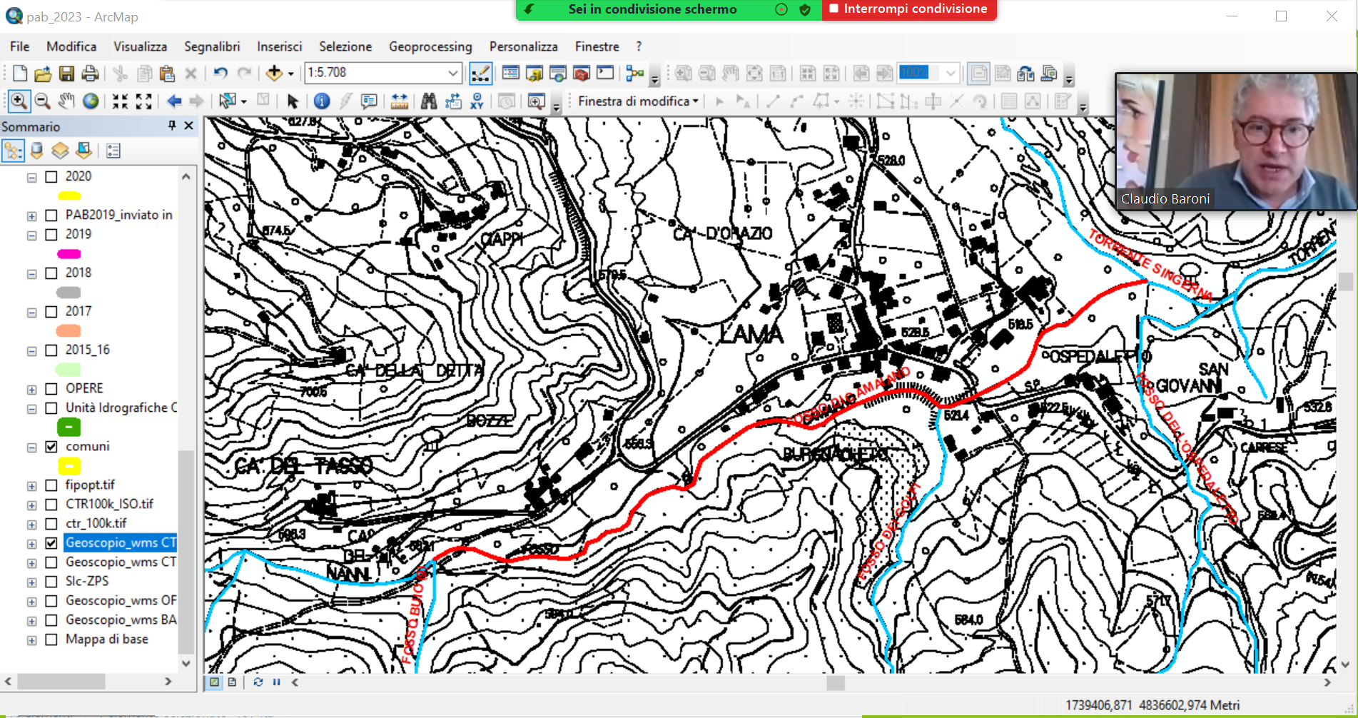This screenshot has height=718, width=1358.
Task: Select the Identify info tool
Action: [322, 101]
